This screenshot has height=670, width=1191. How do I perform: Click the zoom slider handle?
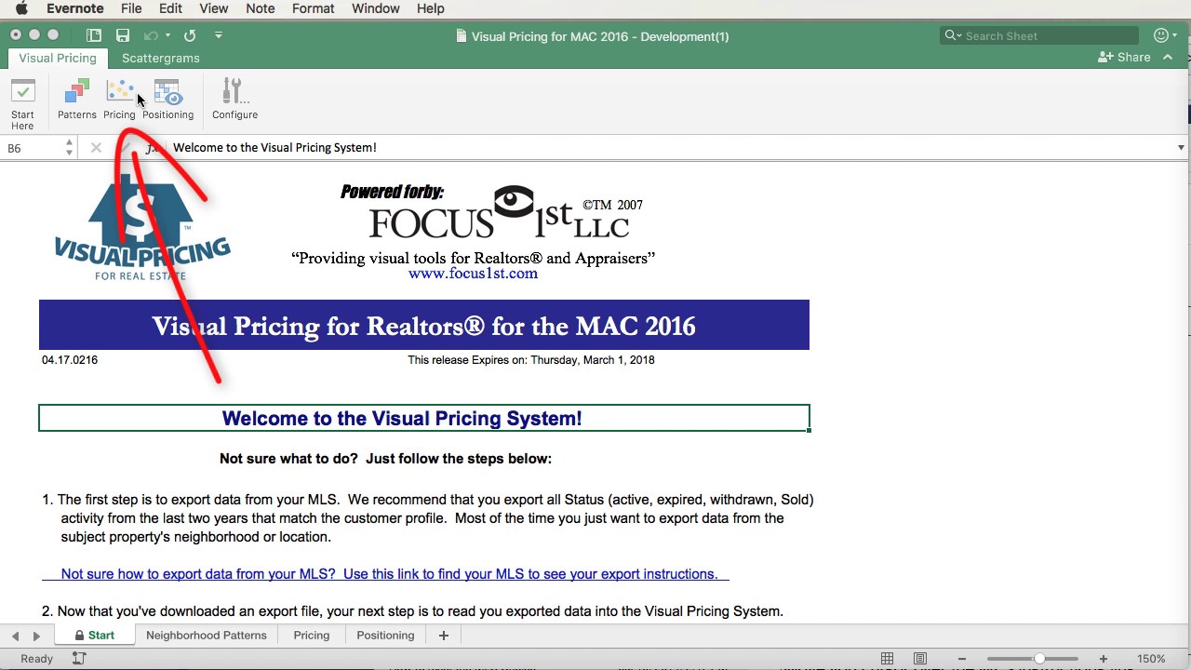click(1039, 659)
